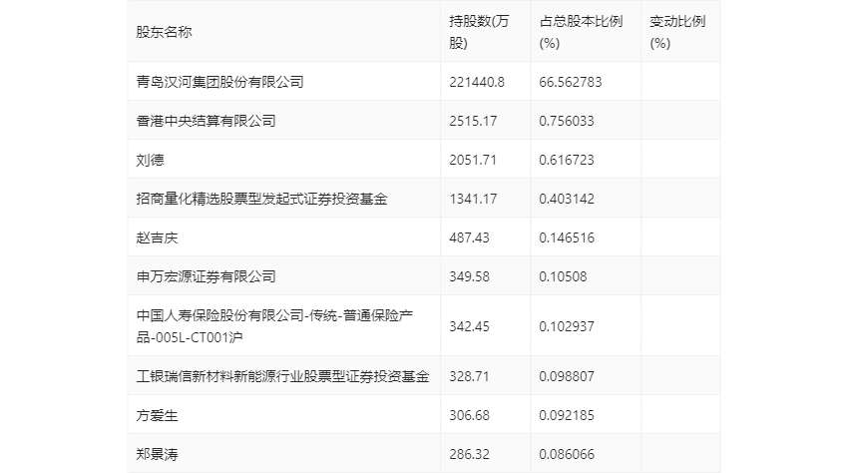Screen dimensions: 848x473
Task: Select shareholder 香港中央结算有限公司
Action: pos(206,121)
